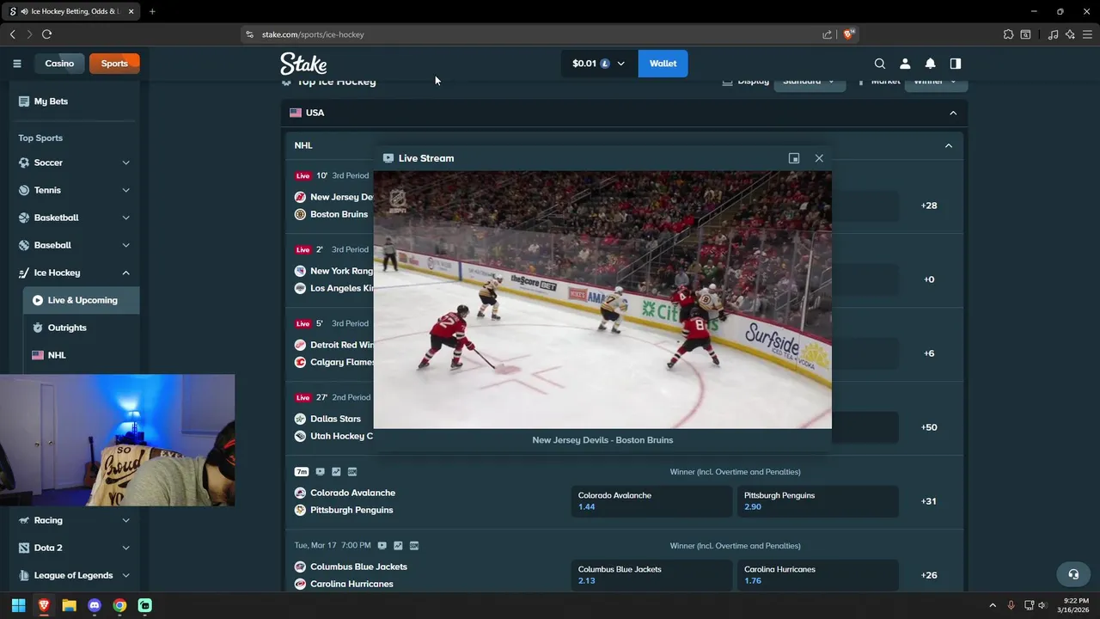Select NHL in the sidebar
Screen dimensions: 1100x619
click(x=81, y=355)
